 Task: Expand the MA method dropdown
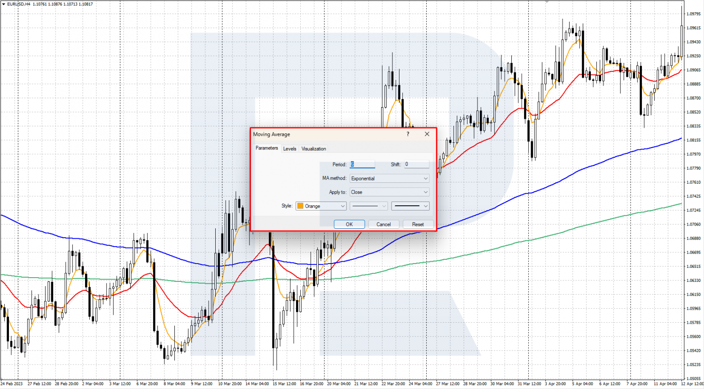[x=390, y=179]
